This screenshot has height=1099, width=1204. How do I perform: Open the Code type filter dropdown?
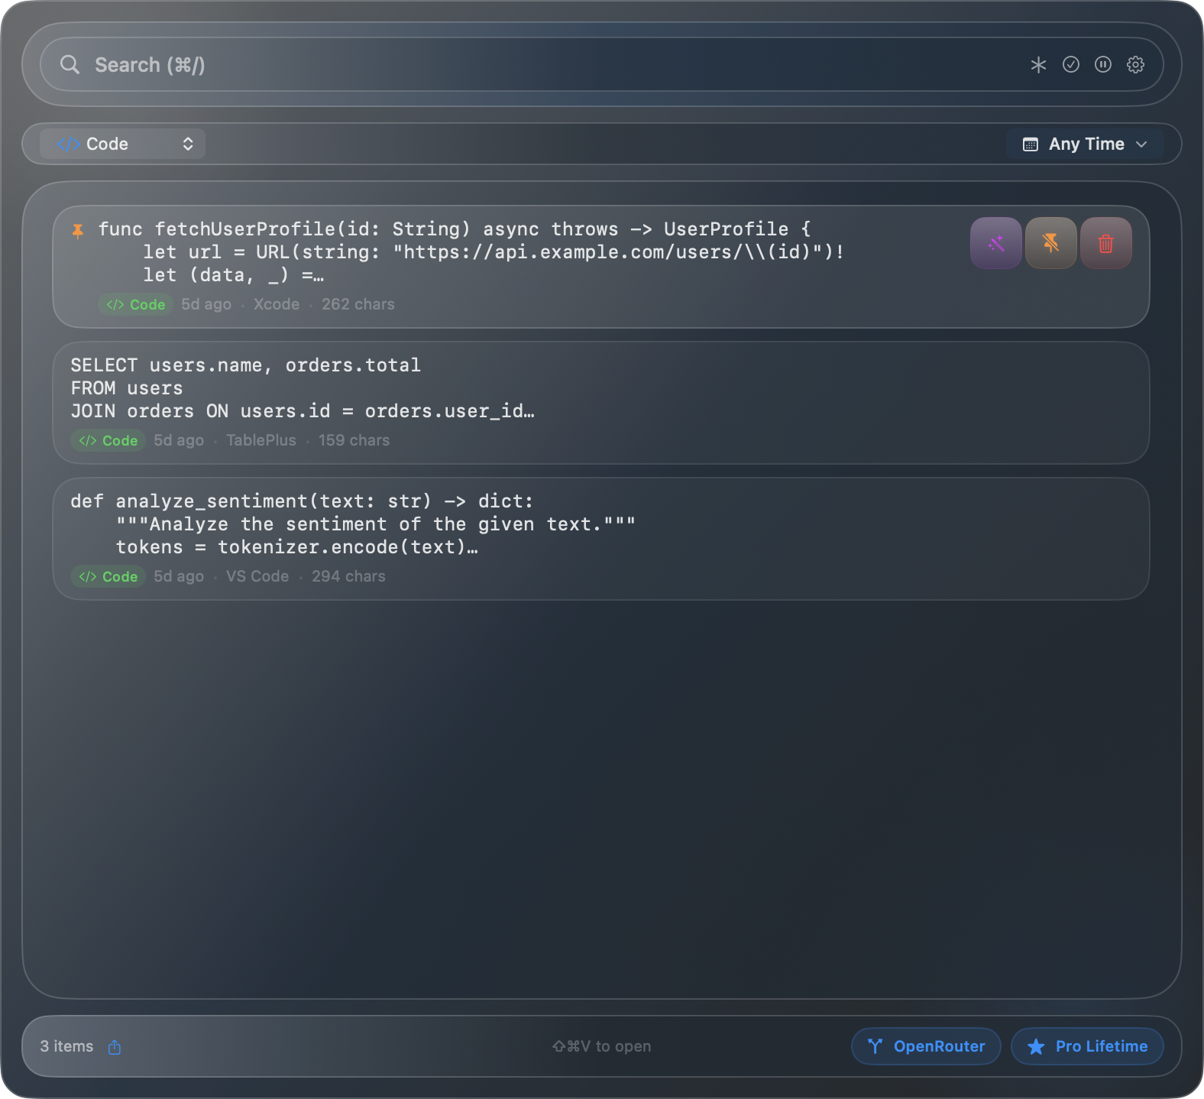tap(123, 144)
